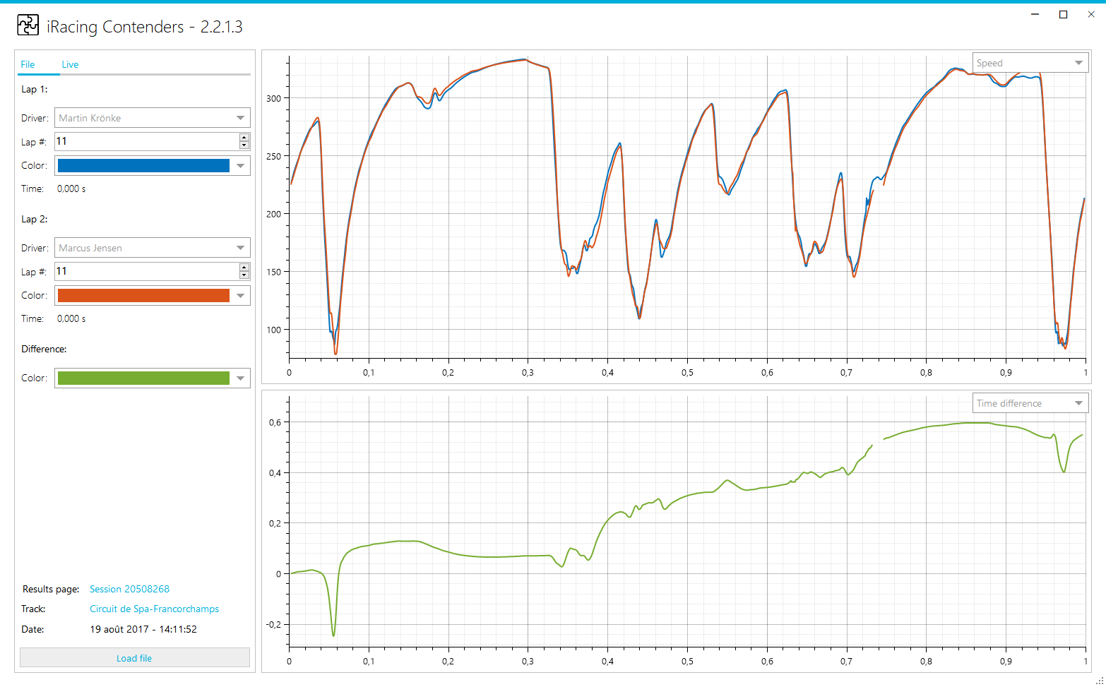Decrease the Lap 2 lap number with down arrow
This screenshot has width=1106, height=687.
pyautogui.click(x=244, y=275)
